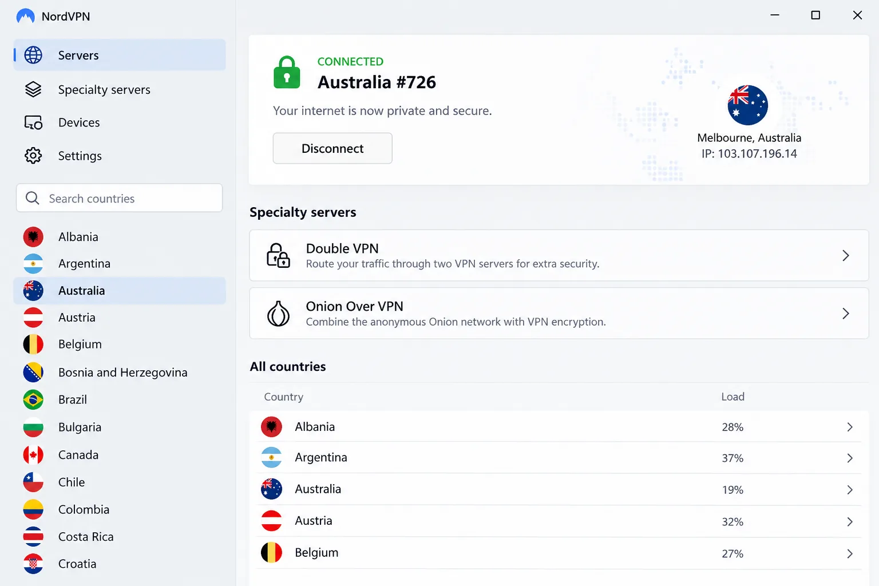This screenshot has height=586, width=879.
Task: Click the Austria 32% load value
Action: pyautogui.click(x=732, y=521)
